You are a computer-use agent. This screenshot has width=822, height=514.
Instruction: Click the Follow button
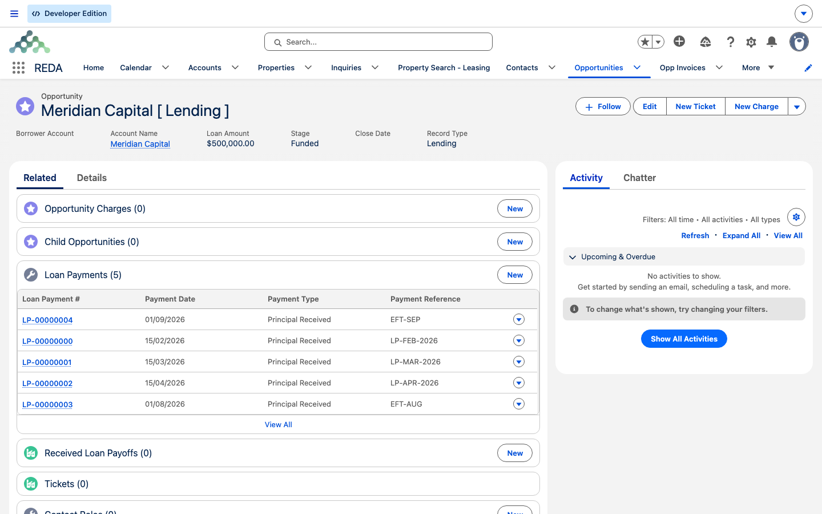click(603, 106)
